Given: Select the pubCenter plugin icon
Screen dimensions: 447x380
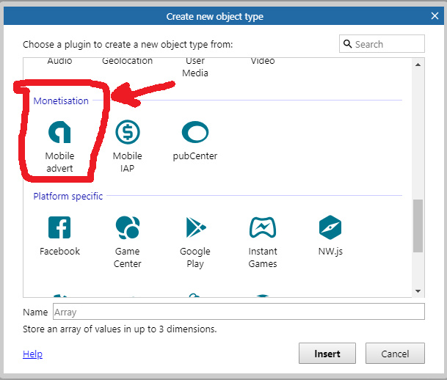Looking at the screenshot, I should [195, 133].
